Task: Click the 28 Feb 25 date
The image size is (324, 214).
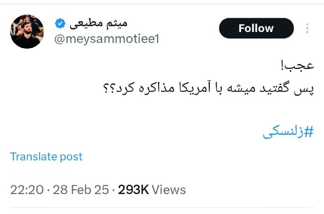Action: click(81, 190)
